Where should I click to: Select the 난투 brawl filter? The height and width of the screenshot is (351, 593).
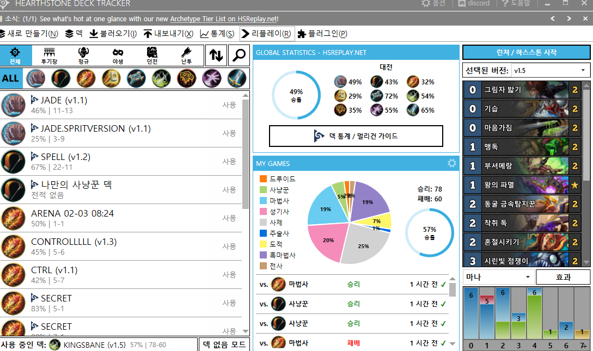point(186,55)
